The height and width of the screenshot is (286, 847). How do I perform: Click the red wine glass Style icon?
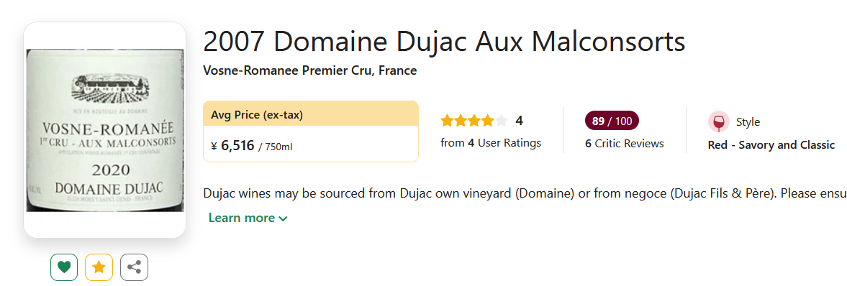(x=718, y=122)
